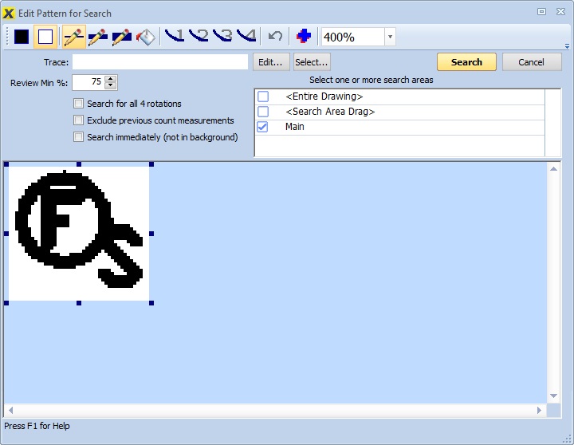
Task: Open the Select... trace button
Action: (x=312, y=62)
